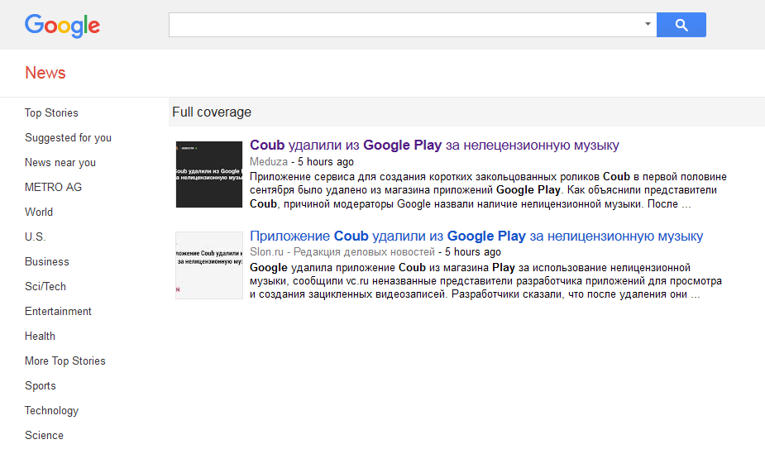
Task: Open Science section
Action: 44,435
